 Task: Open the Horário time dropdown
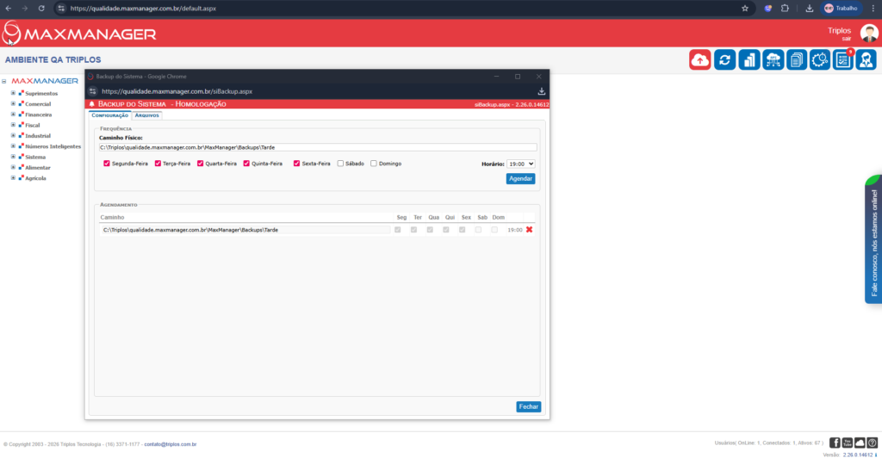[520, 164]
